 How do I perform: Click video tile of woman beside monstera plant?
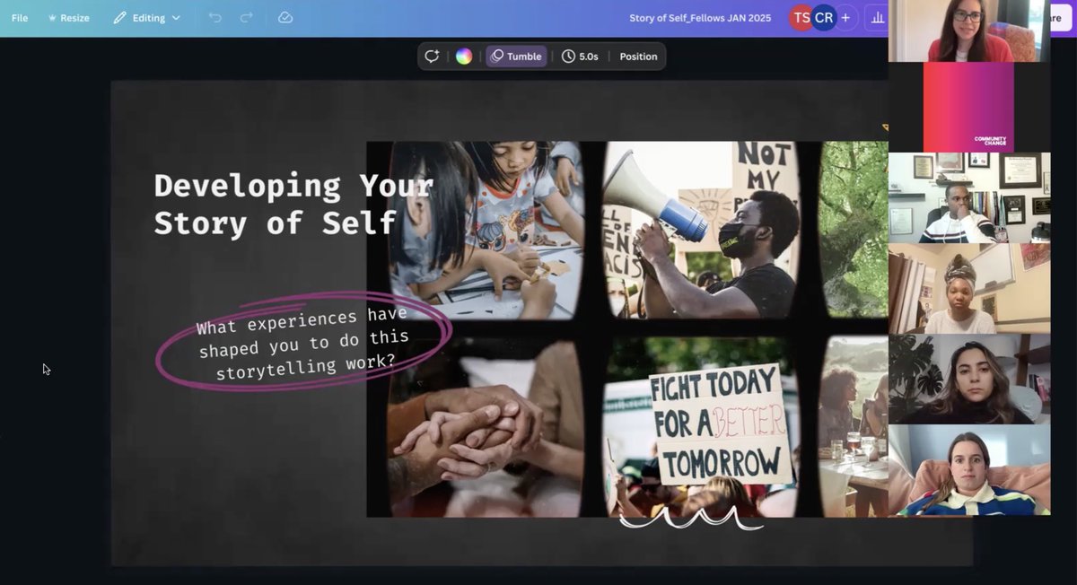(969, 380)
